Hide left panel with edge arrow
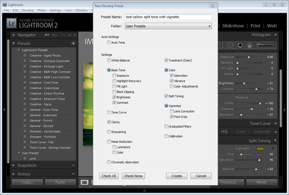 point(4,110)
